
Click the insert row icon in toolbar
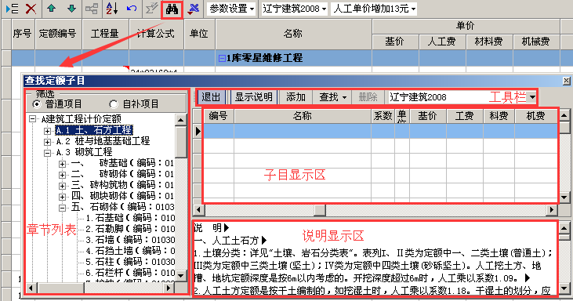[x=12, y=9]
